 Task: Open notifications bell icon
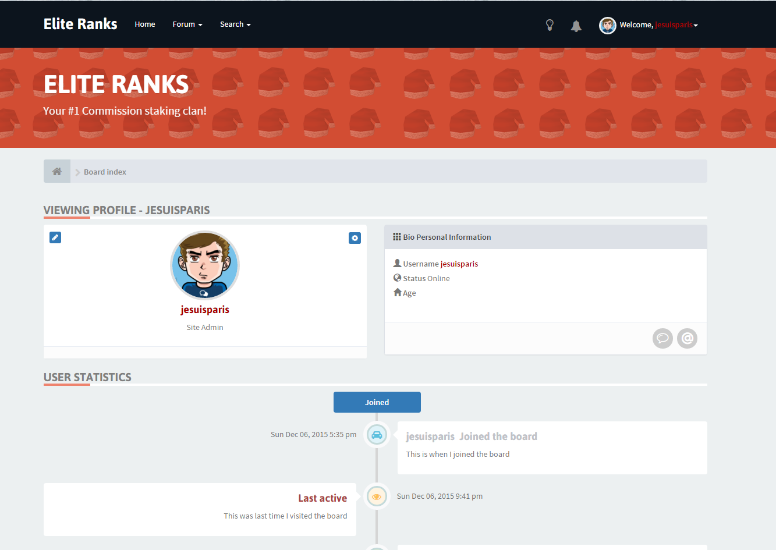point(576,26)
